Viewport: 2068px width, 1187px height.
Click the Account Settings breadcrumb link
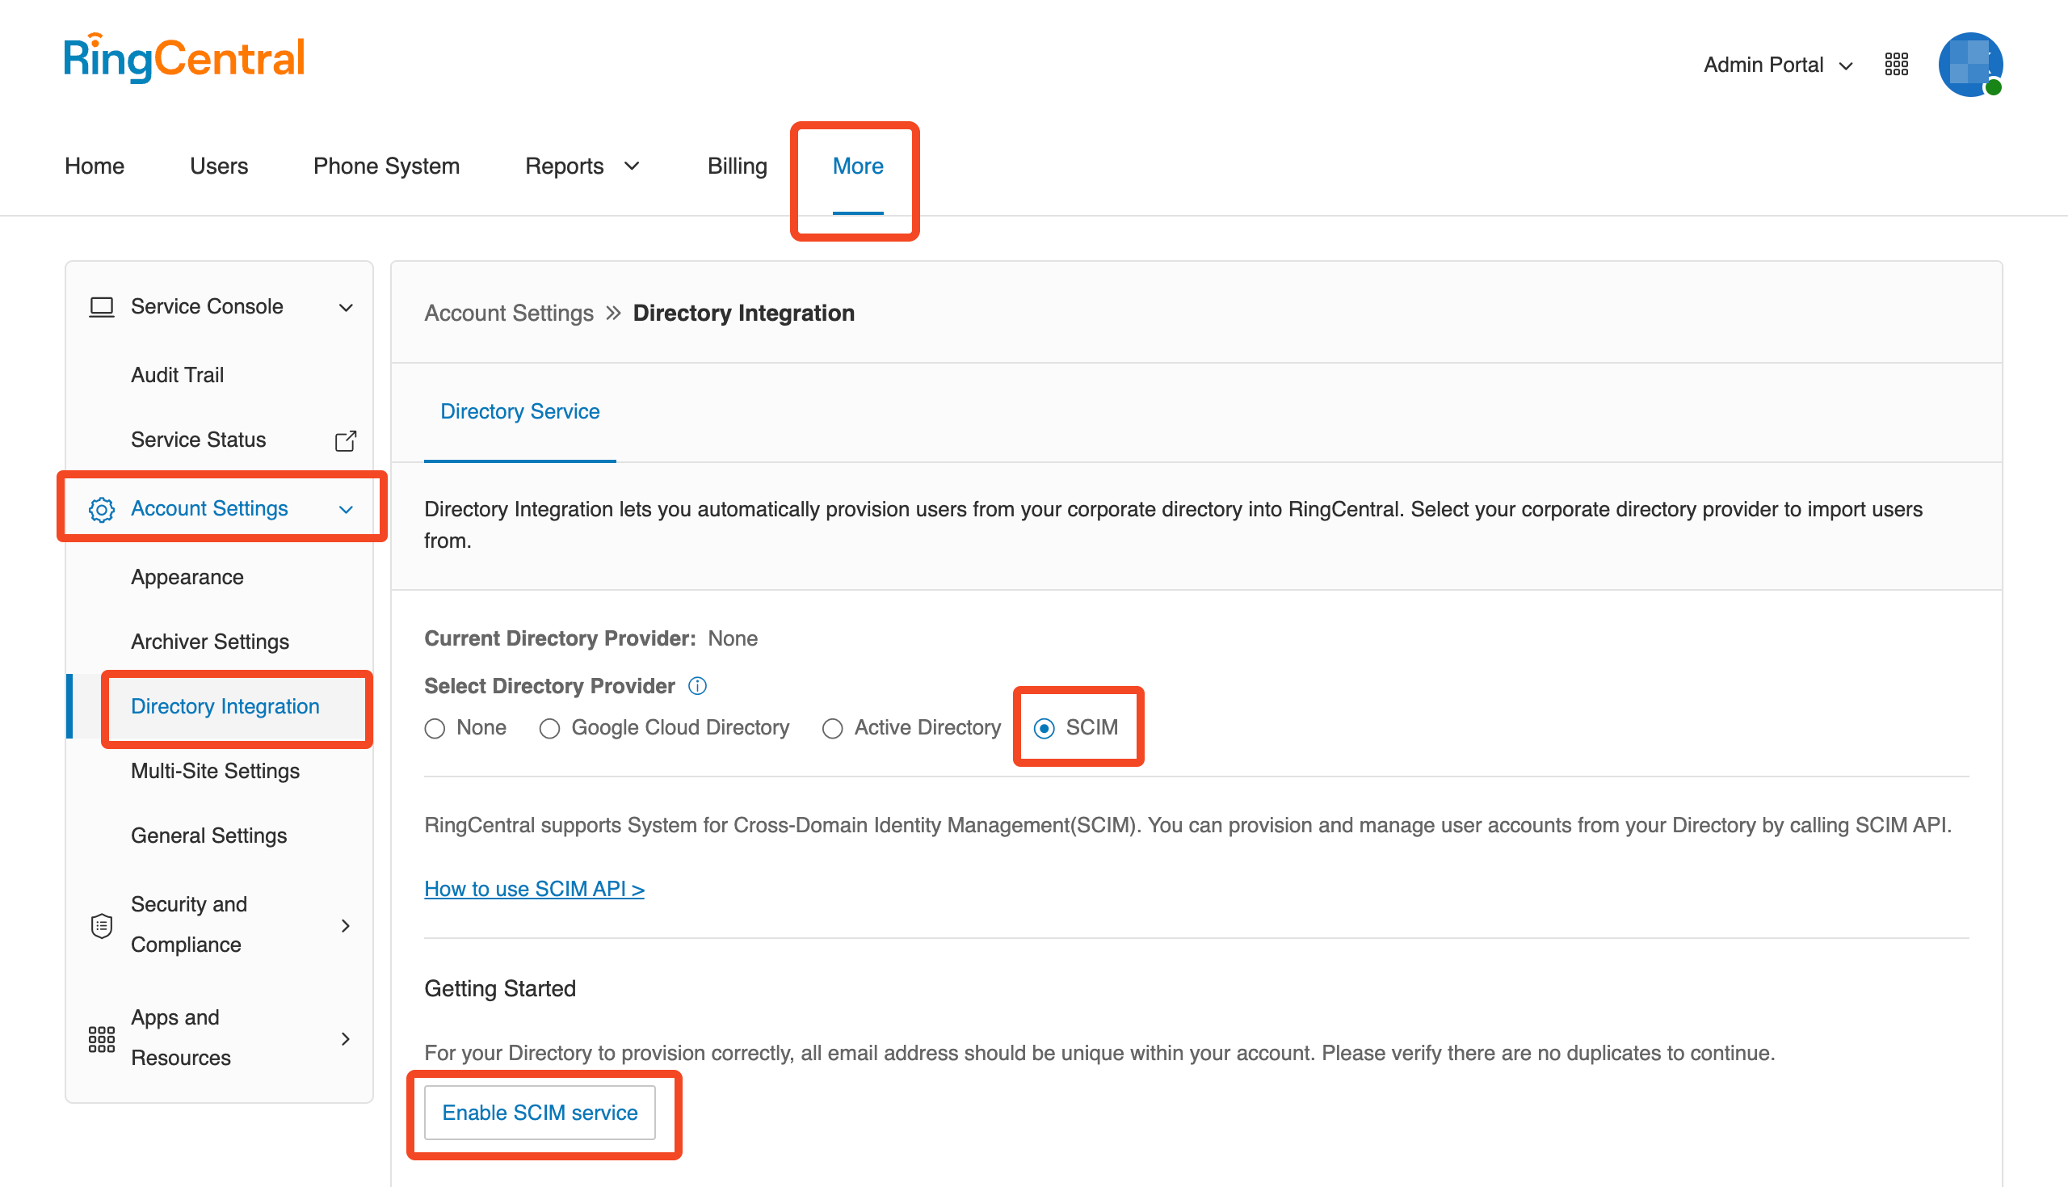[508, 314]
